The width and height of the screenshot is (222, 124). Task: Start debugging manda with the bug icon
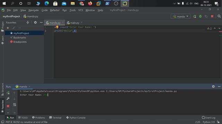click(200, 17)
